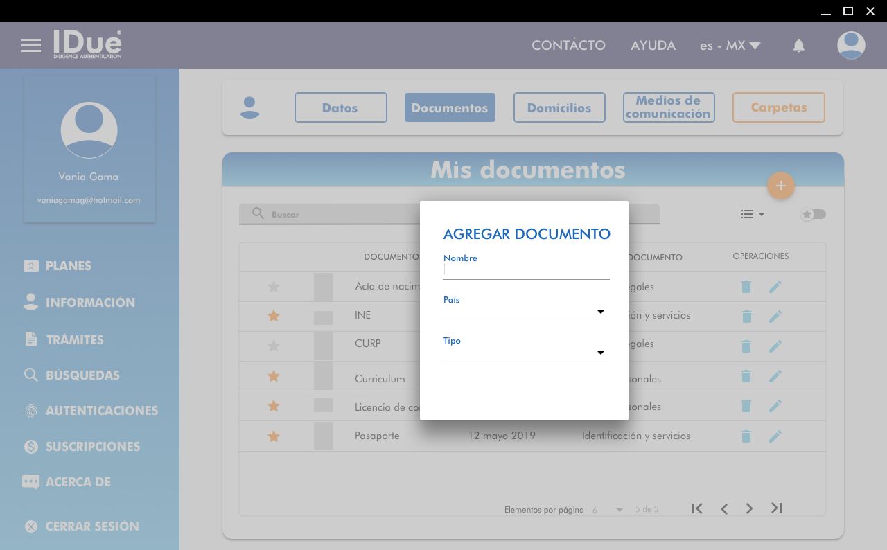The image size is (887, 550).
Task: Click the Nombre input field
Action: coord(526,270)
